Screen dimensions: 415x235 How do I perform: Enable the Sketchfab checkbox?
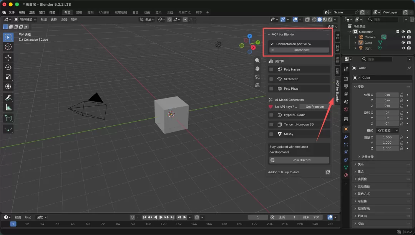click(271, 79)
